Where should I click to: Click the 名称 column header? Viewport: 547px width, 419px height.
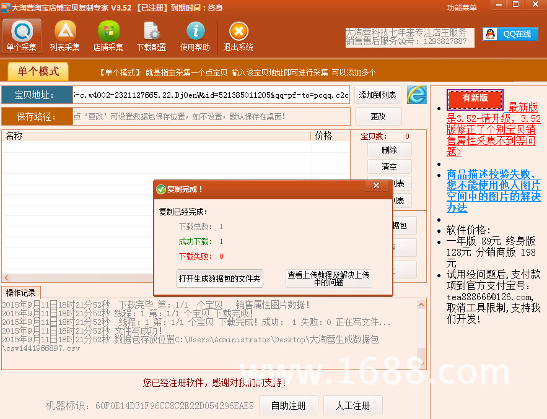pos(156,136)
